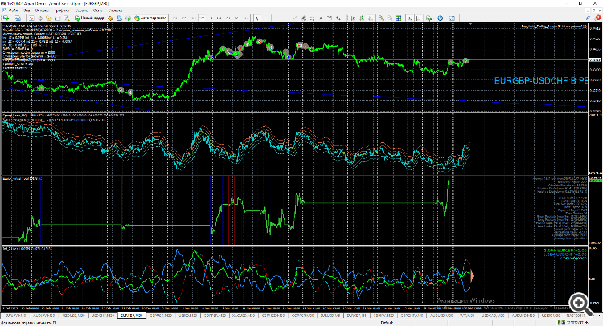Switch to the EURJPY,M30 chart tab
603x326 pixels.
pyautogui.click(x=15, y=316)
